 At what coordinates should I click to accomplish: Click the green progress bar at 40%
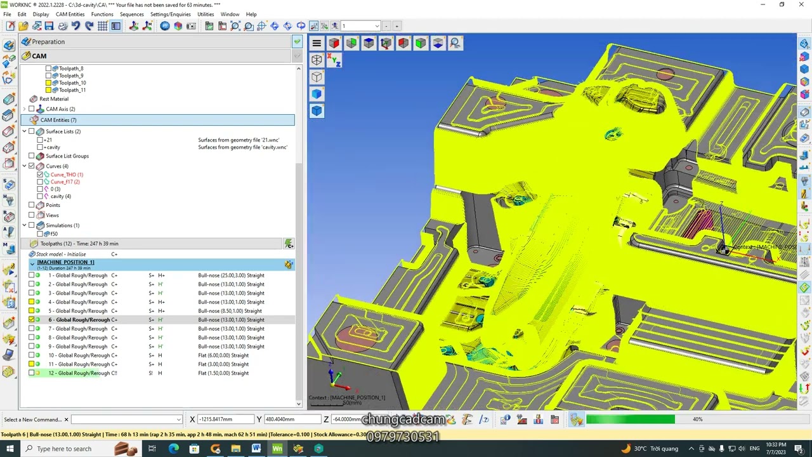(x=631, y=420)
